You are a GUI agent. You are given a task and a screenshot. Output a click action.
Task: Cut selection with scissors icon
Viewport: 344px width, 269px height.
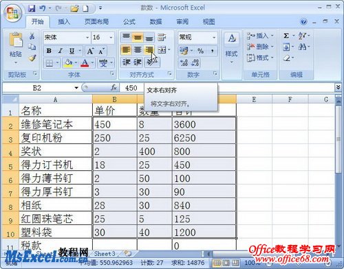coord(32,36)
